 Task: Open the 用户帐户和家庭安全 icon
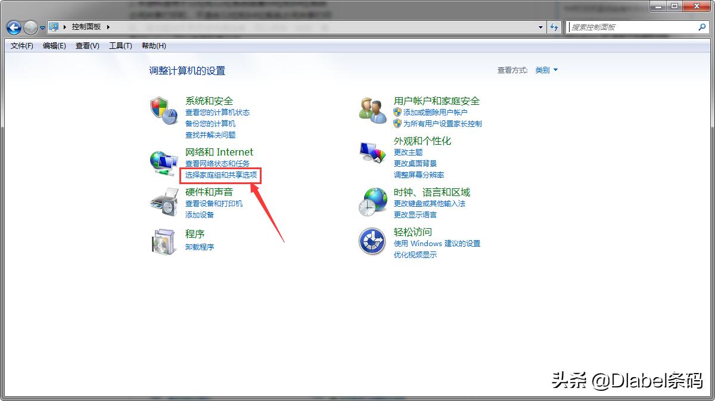coord(372,110)
